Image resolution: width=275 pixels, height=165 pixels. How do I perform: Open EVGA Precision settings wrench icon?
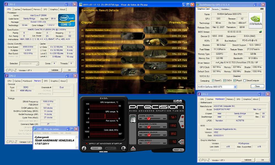pyautogui.click(x=123, y=148)
